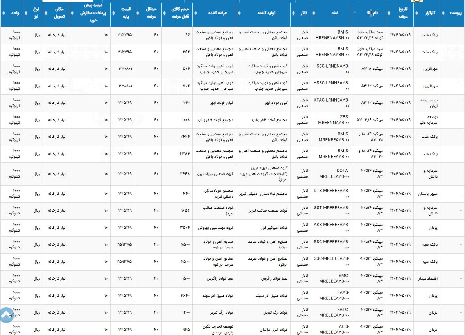This screenshot has height=335, width=465.
Task: Click the symbol 'DTS-MREEEEA3B-00'
Action: [x=331, y=193]
